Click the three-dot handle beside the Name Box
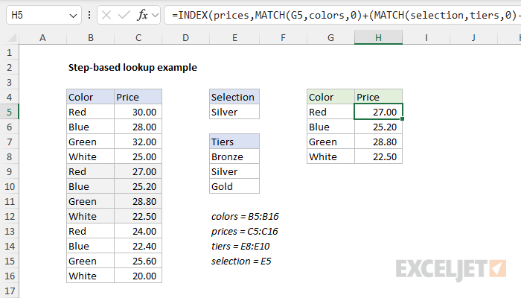 [x=89, y=15]
